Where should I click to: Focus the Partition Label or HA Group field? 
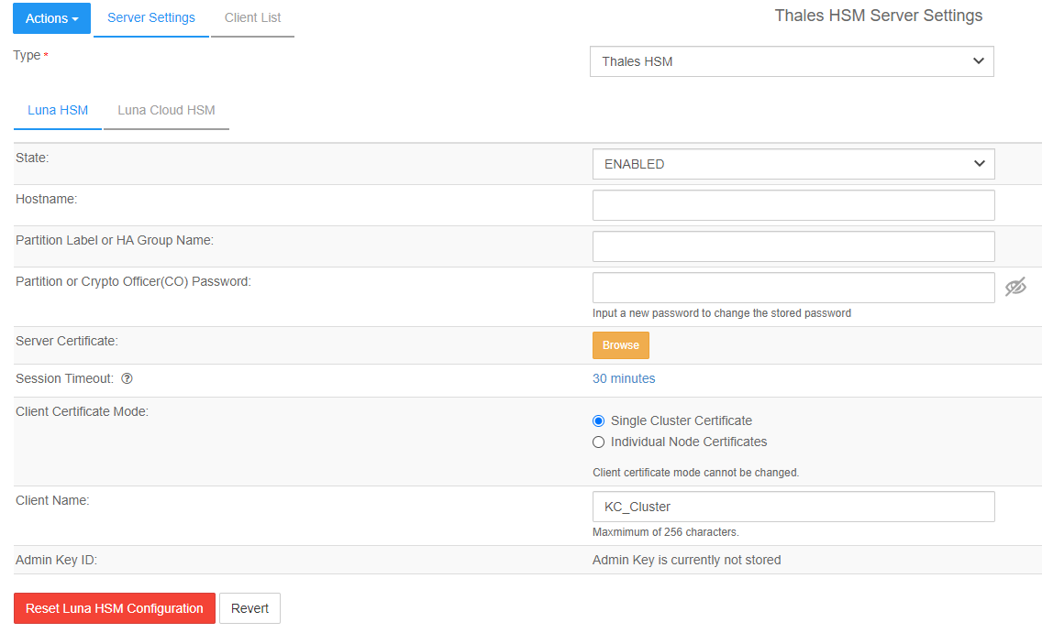click(793, 246)
